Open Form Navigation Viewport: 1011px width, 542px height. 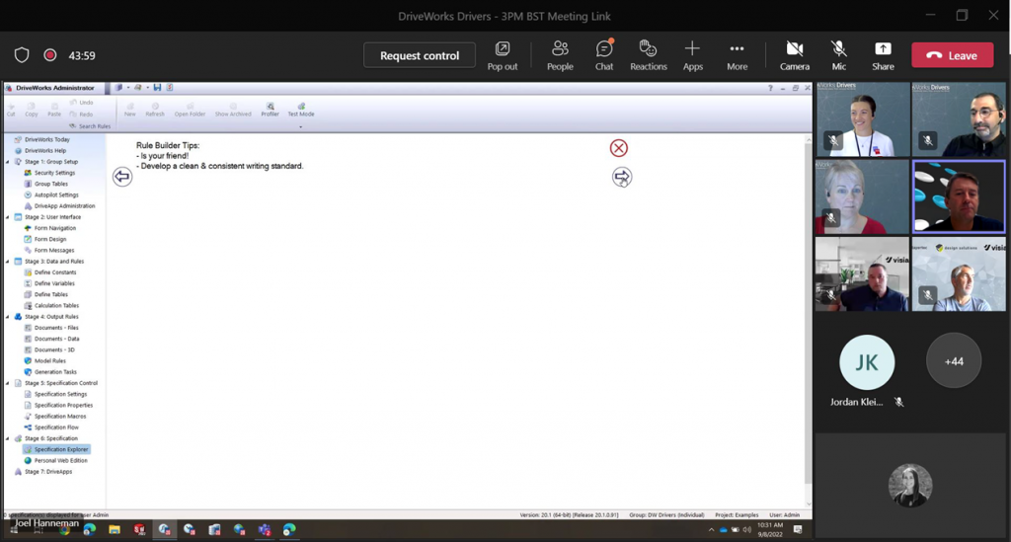49,228
